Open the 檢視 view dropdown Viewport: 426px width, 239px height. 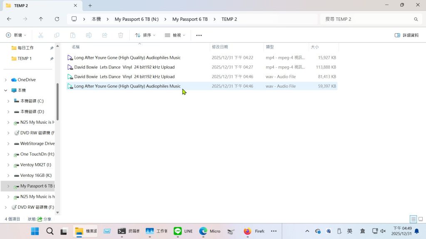[175, 35]
